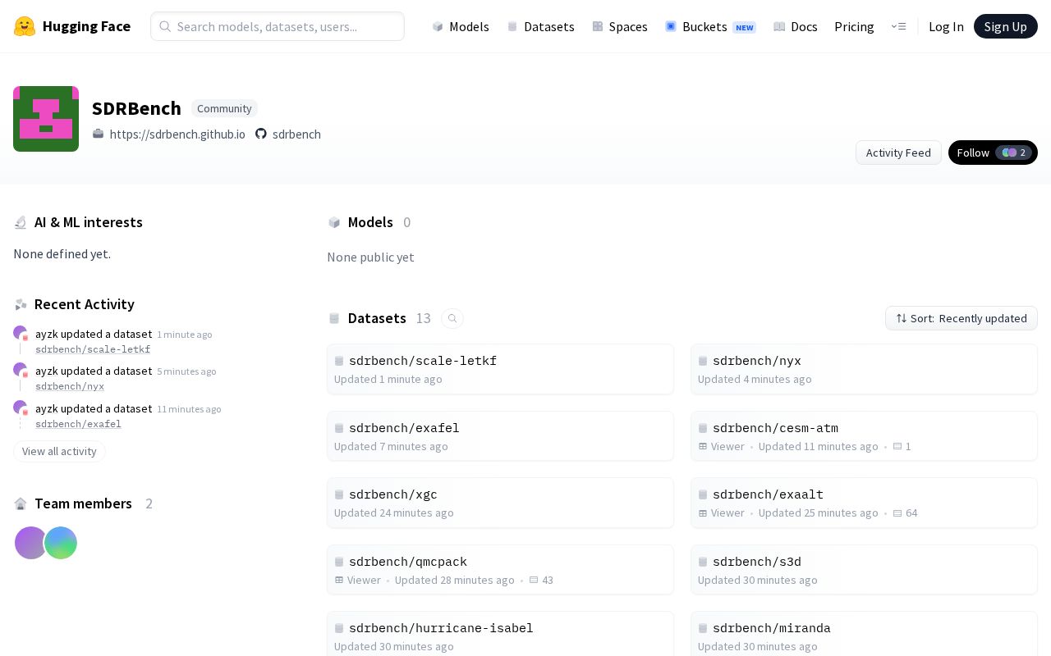1051x656 pixels.
Task: Click the Hugging Face emoji logo
Action: tap(25, 26)
